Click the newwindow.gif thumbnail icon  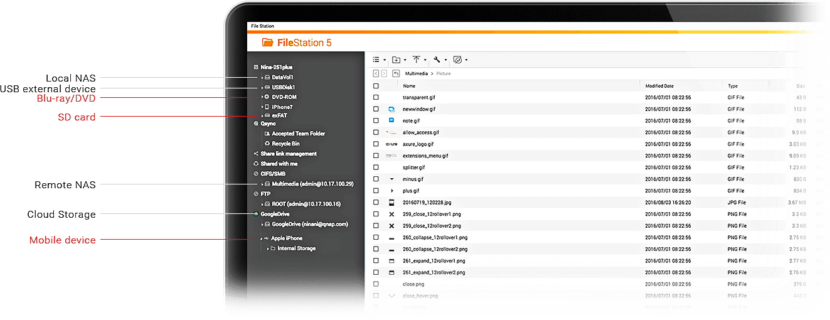pos(391,109)
